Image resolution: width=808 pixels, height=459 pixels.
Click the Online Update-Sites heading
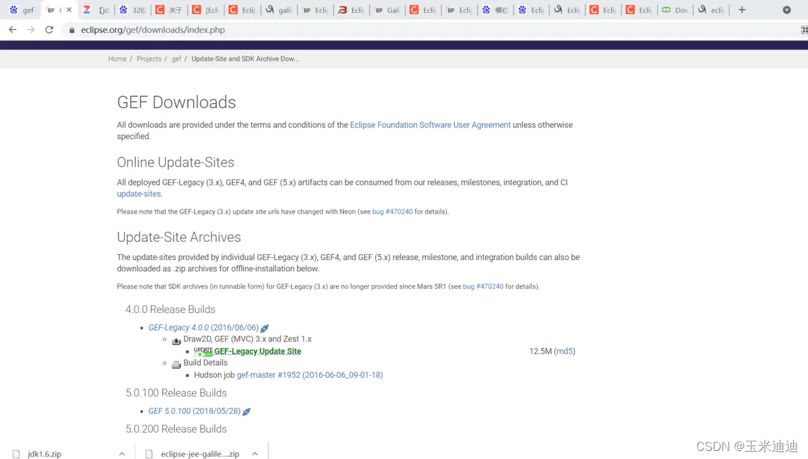pyautogui.click(x=176, y=163)
